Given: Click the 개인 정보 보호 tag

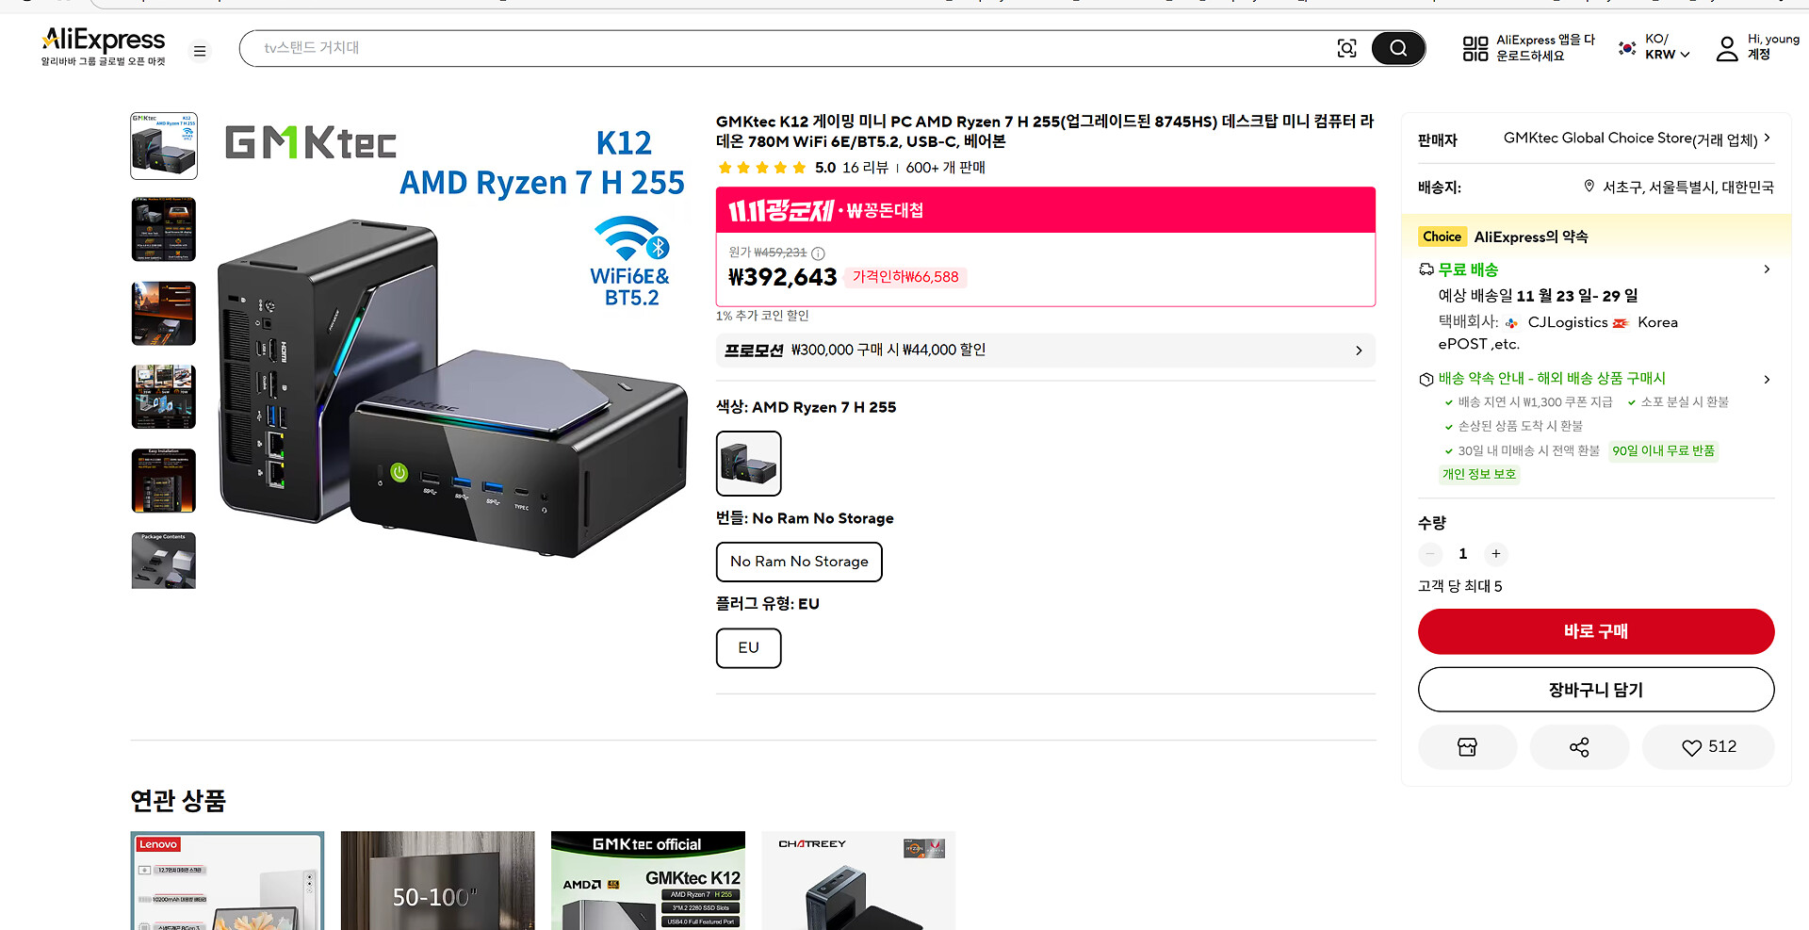Looking at the screenshot, I should point(1479,474).
